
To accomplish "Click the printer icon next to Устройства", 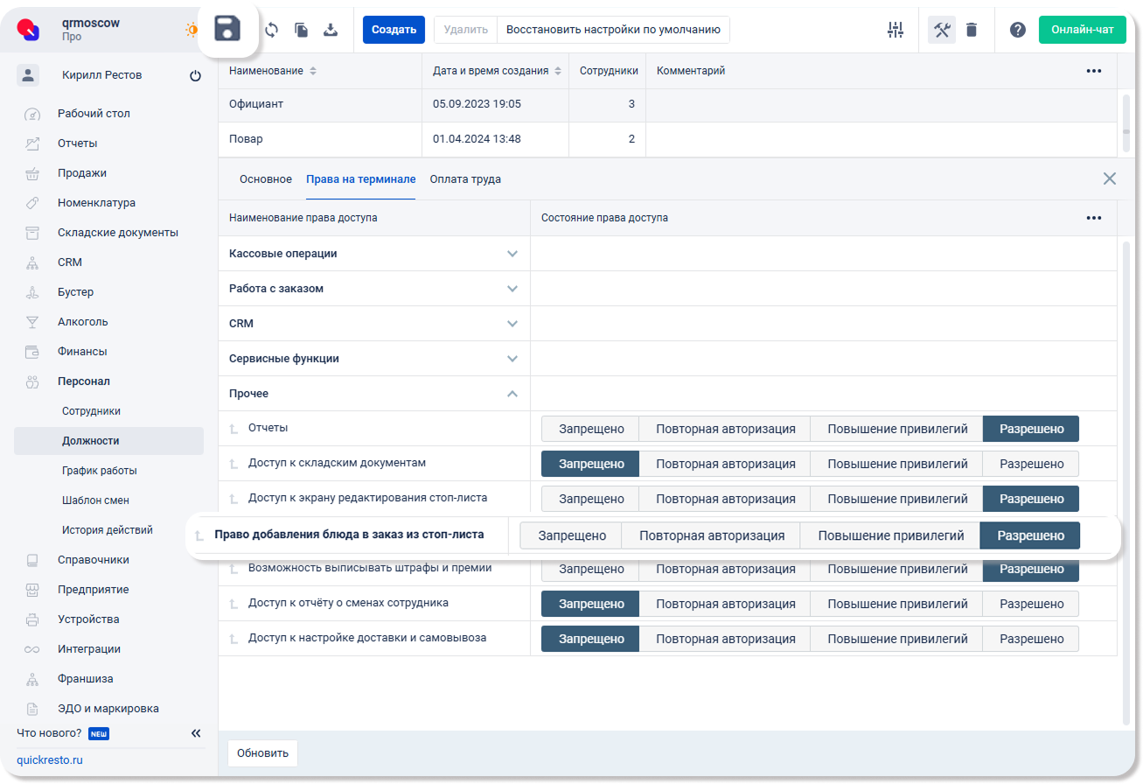I will tap(32, 619).
